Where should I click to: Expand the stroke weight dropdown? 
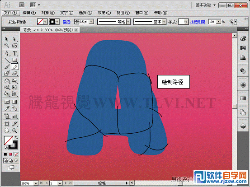(91, 22)
